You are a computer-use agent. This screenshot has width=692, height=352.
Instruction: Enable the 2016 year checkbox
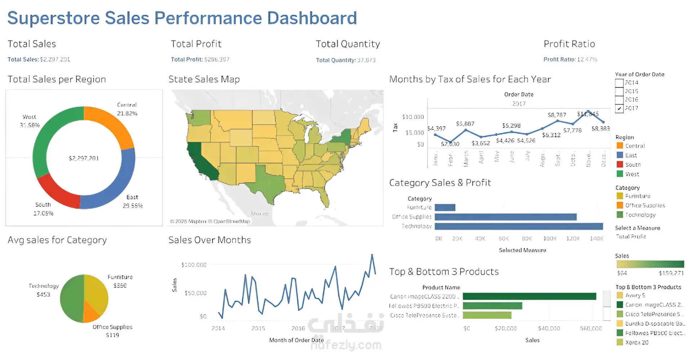pos(619,100)
